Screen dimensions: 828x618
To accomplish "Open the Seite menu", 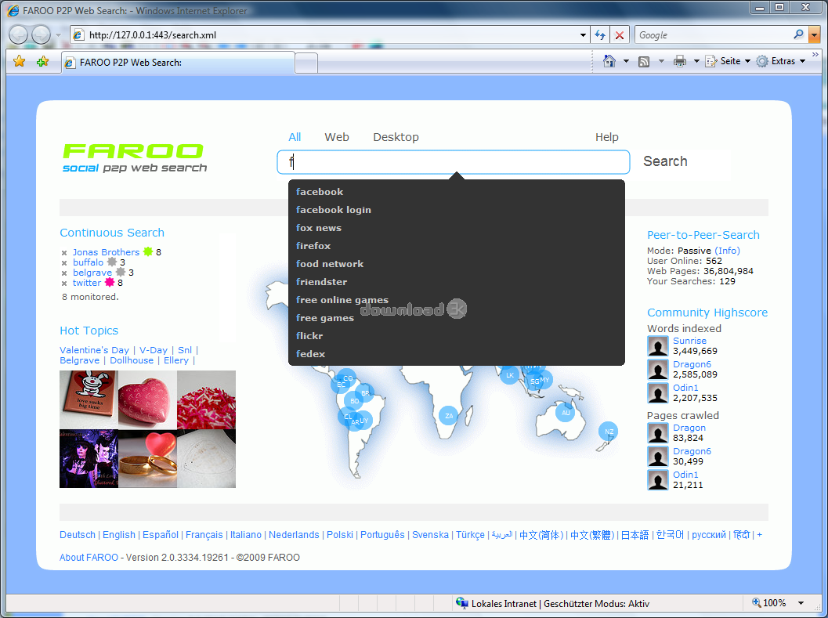I will (x=729, y=61).
